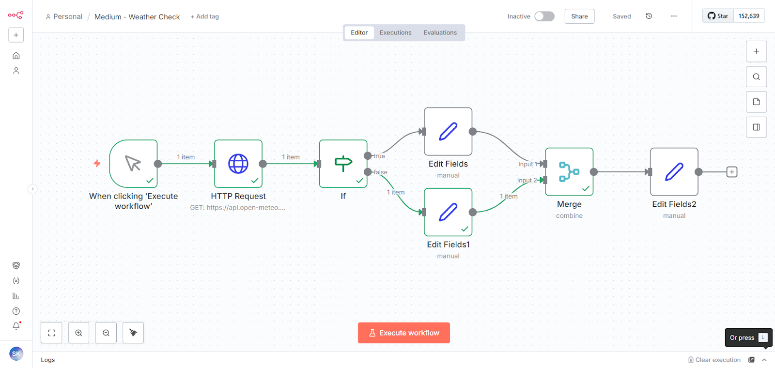Toggle the side panel layout icon
775x368 pixels.
click(x=756, y=127)
